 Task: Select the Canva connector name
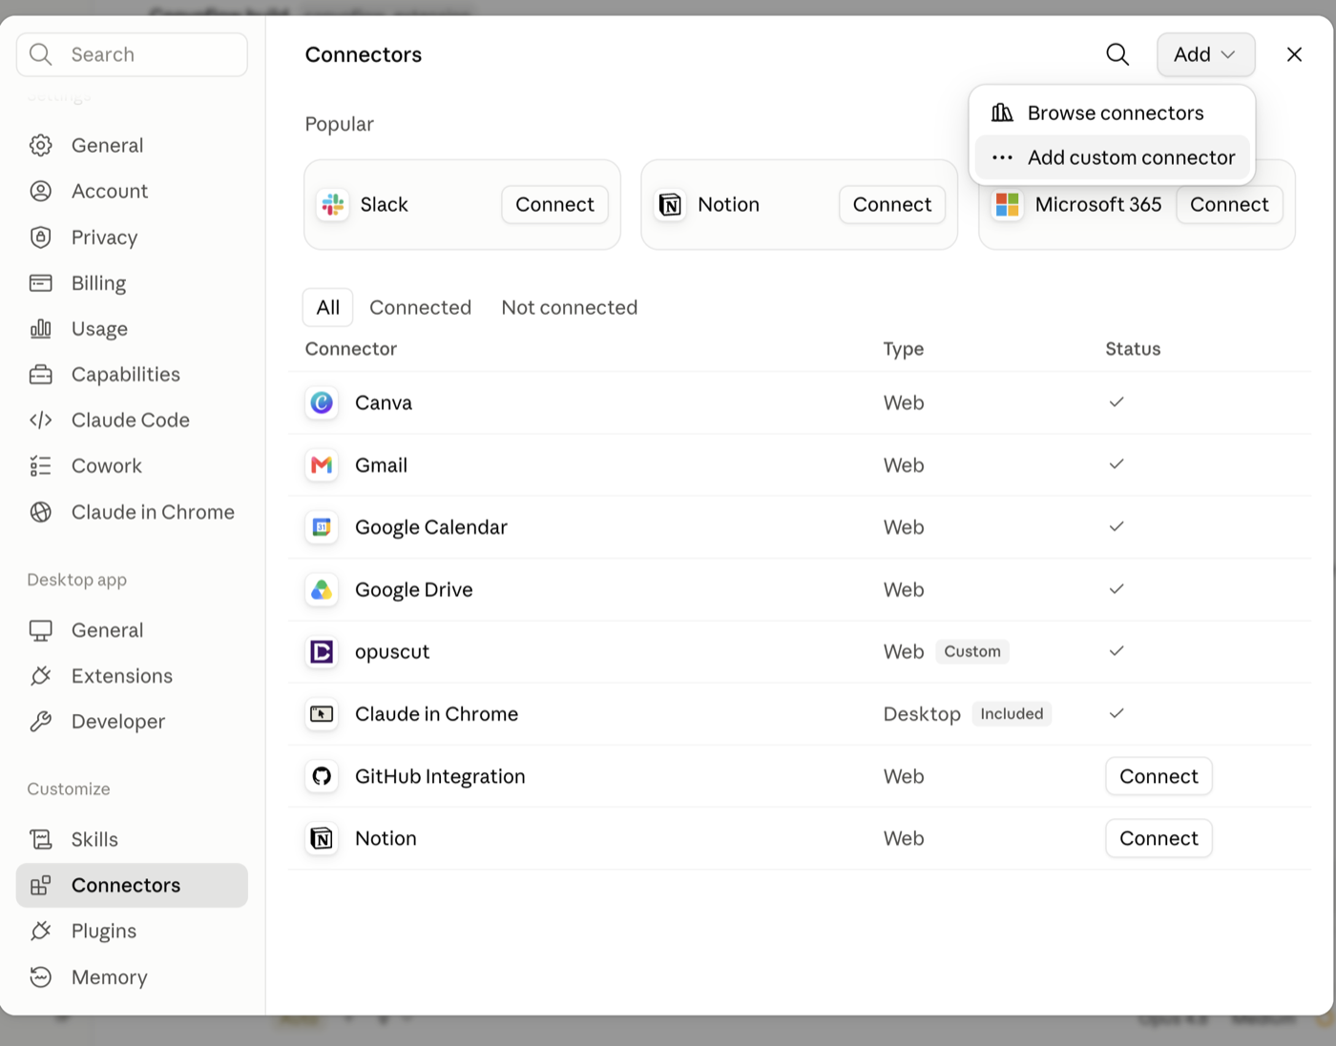pyautogui.click(x=384, y=402)
